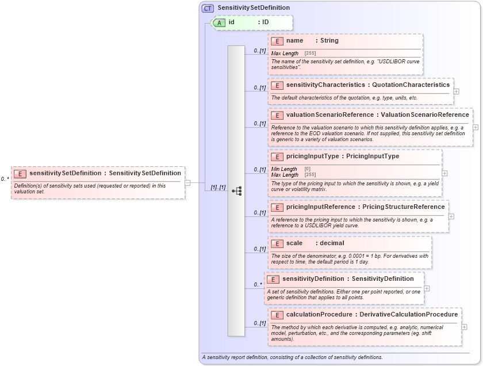The width and height of the screenshot is (483, 366).
Task: Expand calculationProcedure with its plus box
Action: click(463, 328)
